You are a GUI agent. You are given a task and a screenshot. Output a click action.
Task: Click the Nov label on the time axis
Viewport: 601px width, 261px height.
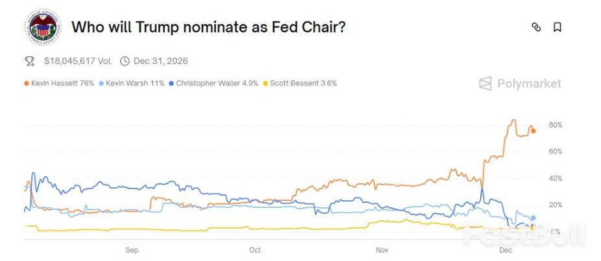tap(382, 249)
